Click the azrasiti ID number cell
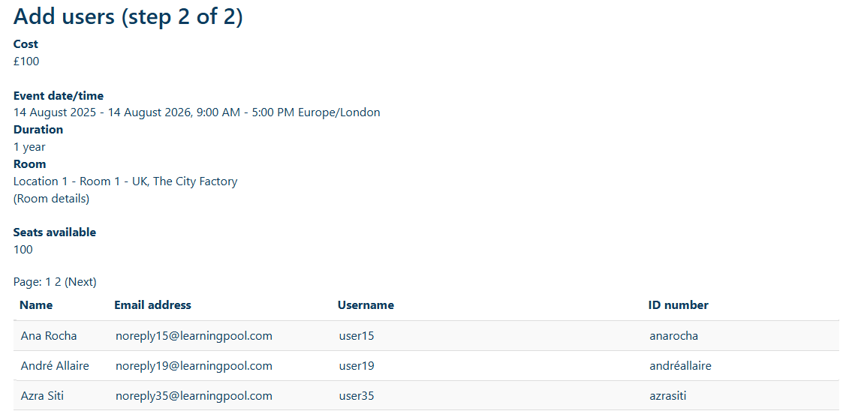843x417 pixels. pos(668,396)
